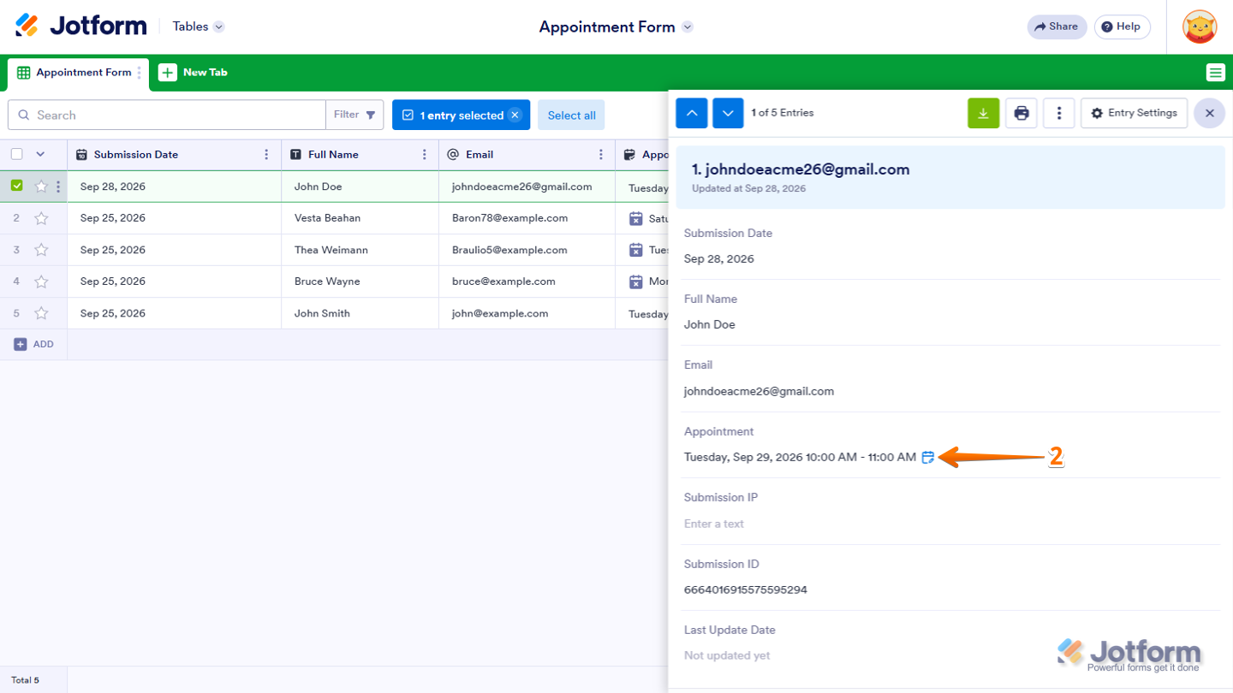Go to next entry with down arrow
1233x693 pixels.
tap(728, 113)
